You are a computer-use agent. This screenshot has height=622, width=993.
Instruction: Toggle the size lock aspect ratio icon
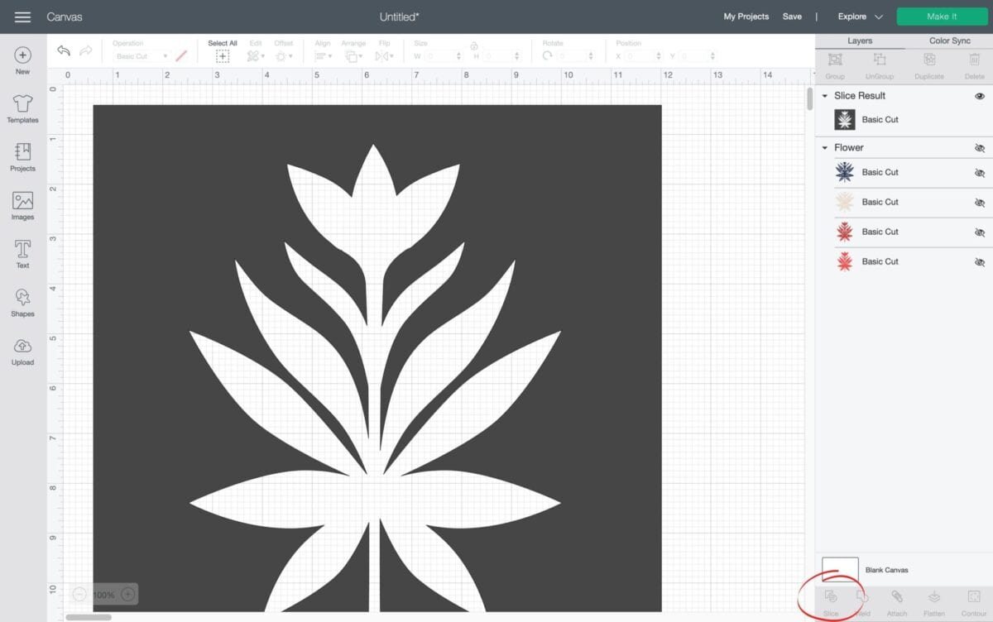click(473, 46)
